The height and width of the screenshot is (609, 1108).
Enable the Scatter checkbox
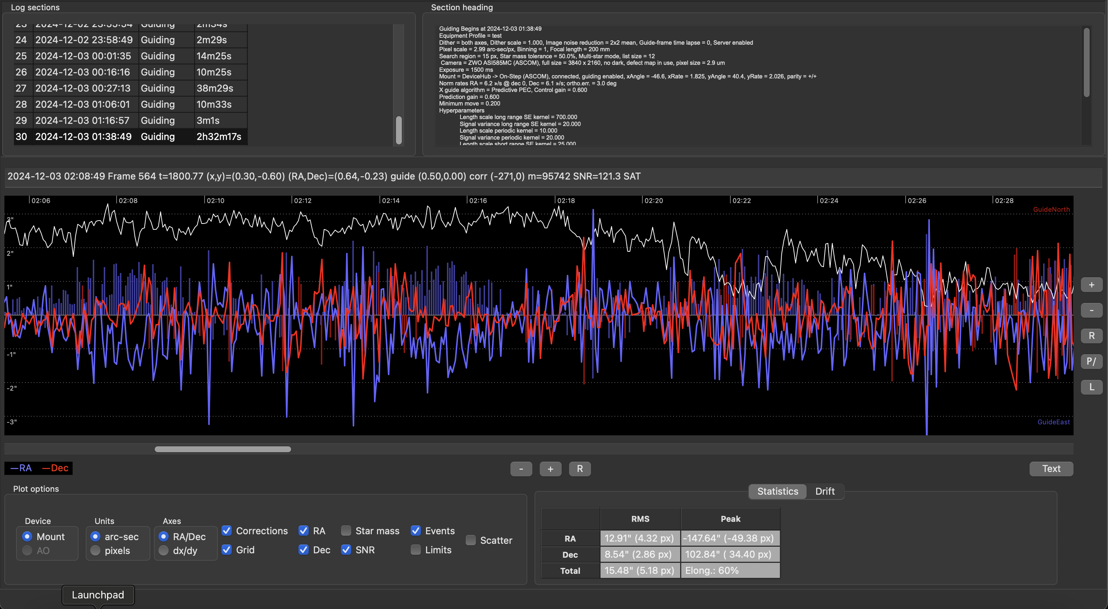[471, 540]
